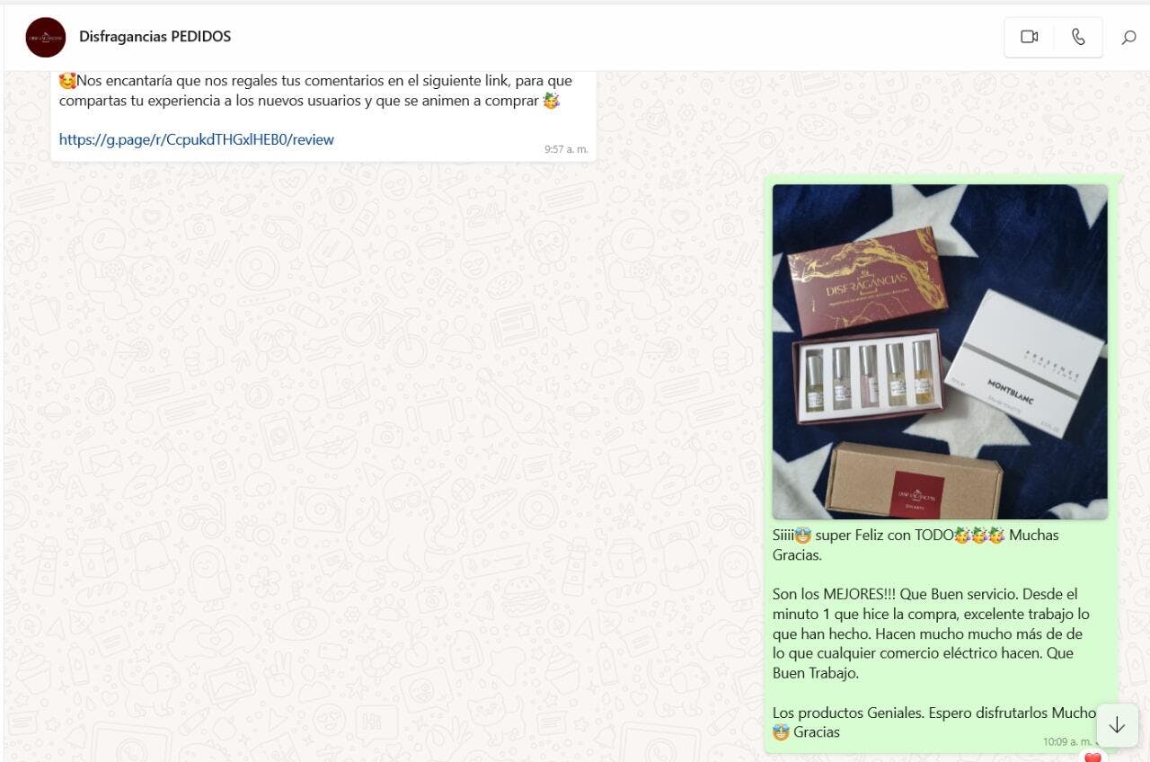Click the 'Los productos Geniales' closing paragraph
Image resolution: width=1150 pixels, height=762 pixels.
point(934,722)
